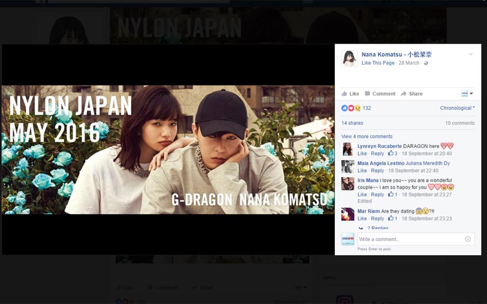
Task: Click Lynreyn Rucaberte's profile avatar
Action: tap(347, 149)
